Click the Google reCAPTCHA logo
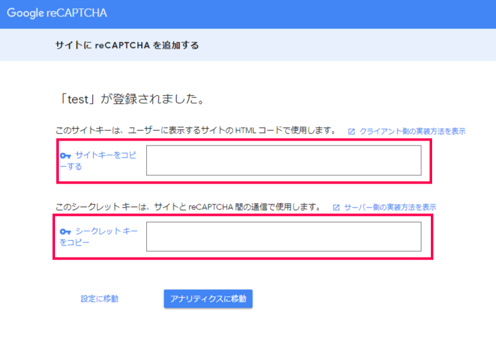 pyautogui.click(x=57, y=13)
